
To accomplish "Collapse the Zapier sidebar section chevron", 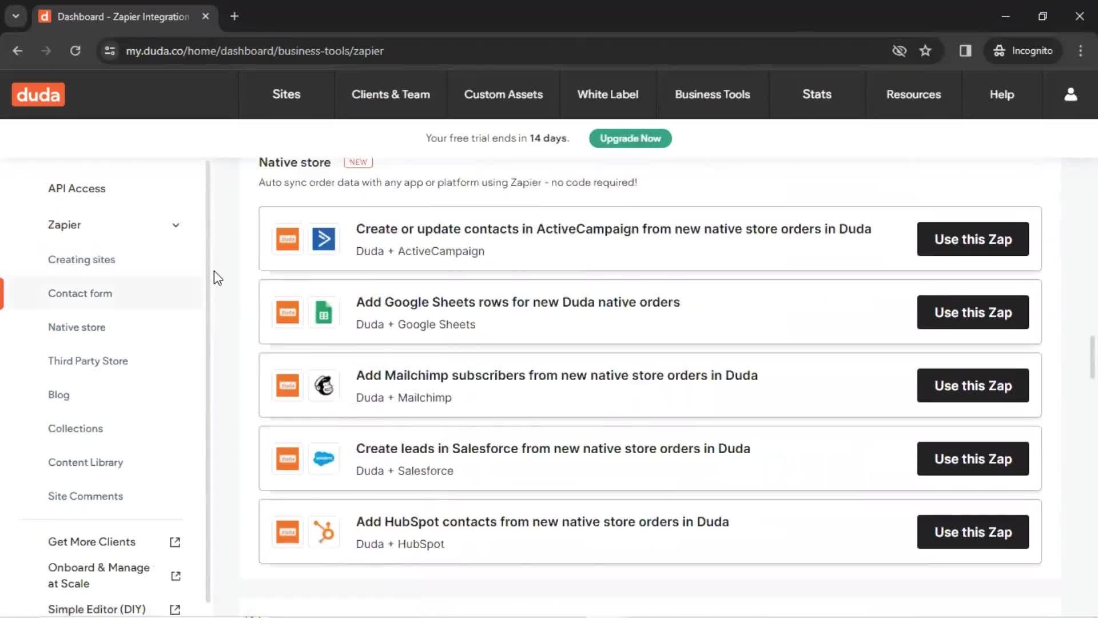I will (176, 225).
